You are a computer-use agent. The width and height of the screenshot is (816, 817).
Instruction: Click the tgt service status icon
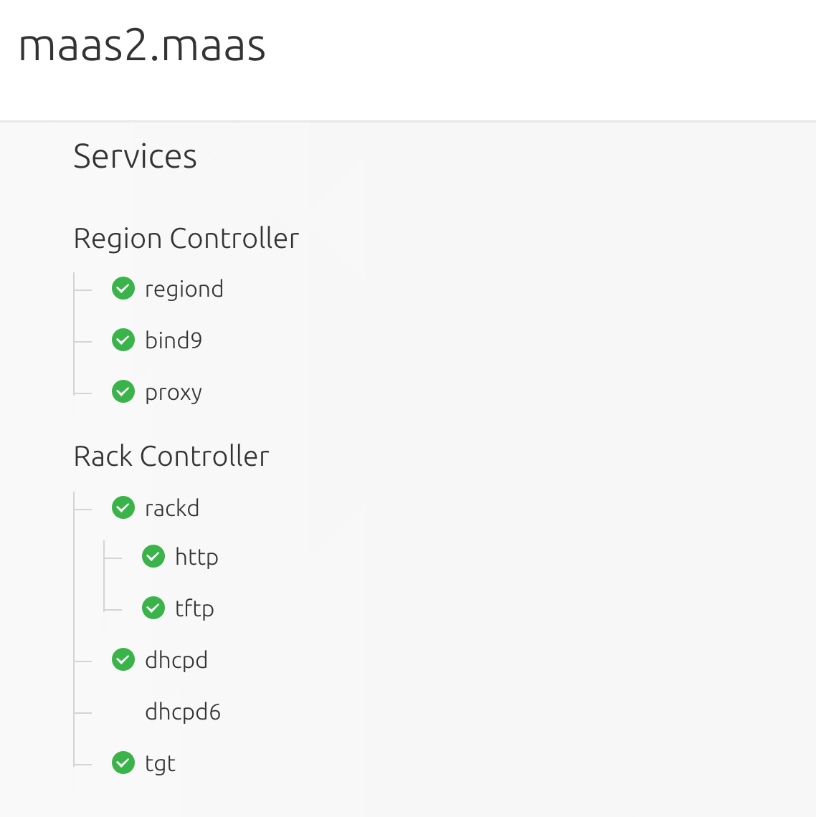click(123, 763)
